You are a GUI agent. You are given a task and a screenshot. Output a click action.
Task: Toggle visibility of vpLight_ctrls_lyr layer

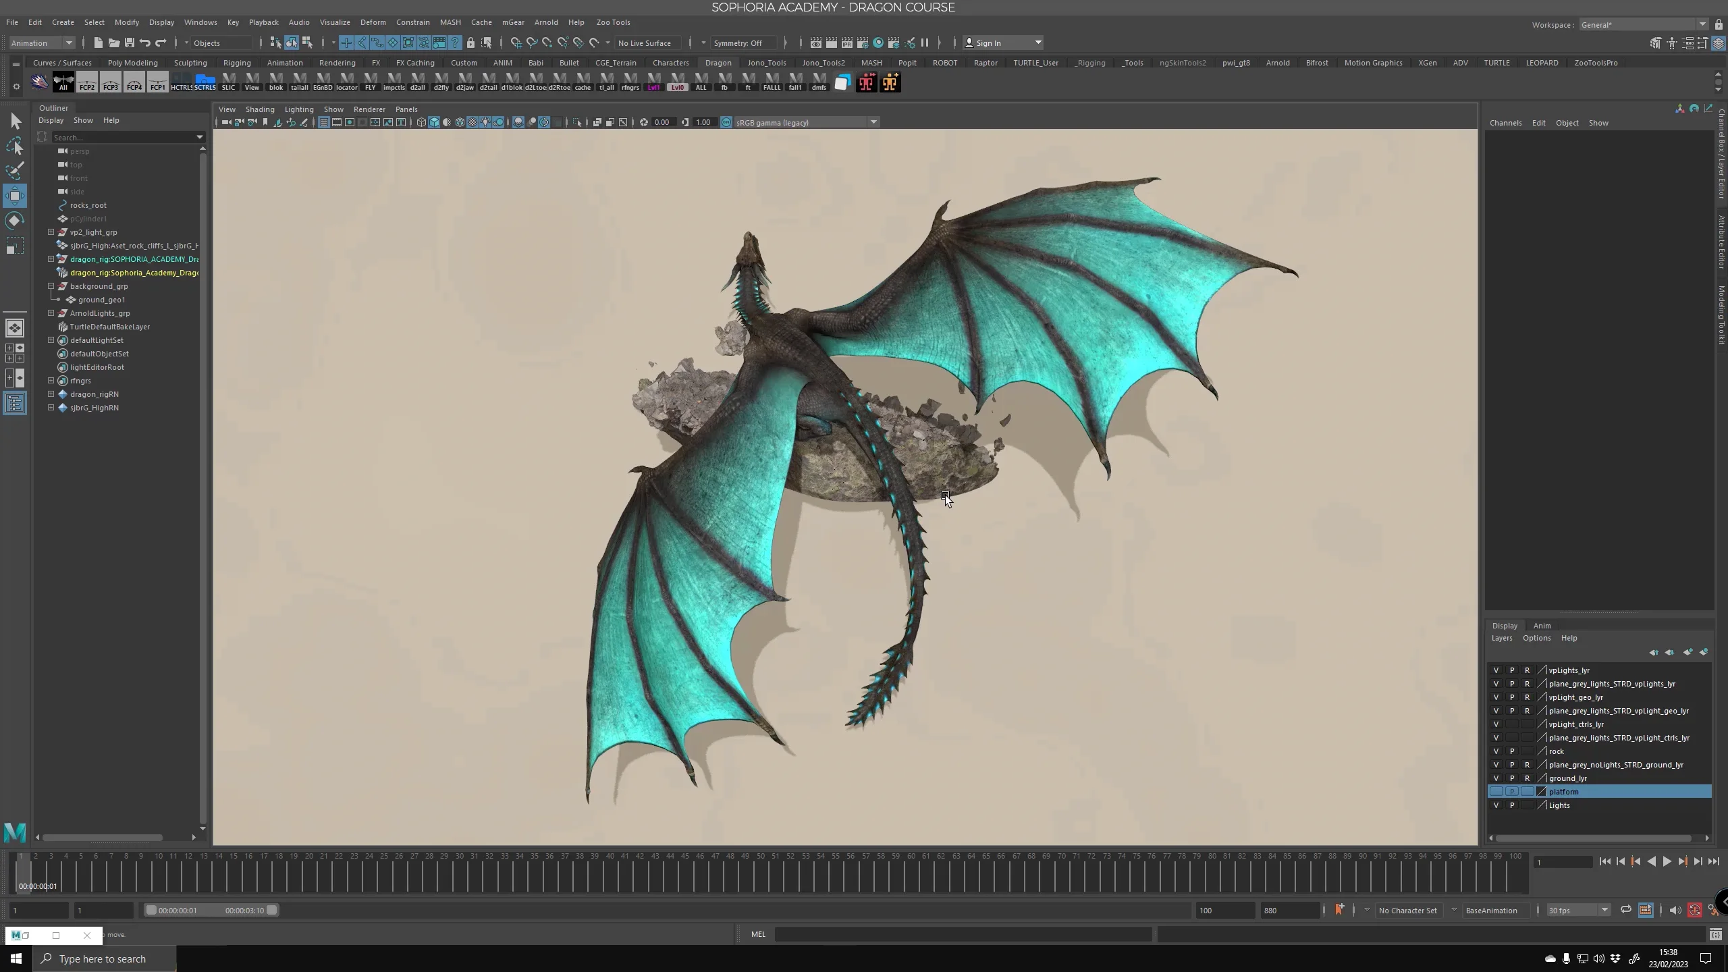pyautogui.click(x=1496, y=724)
